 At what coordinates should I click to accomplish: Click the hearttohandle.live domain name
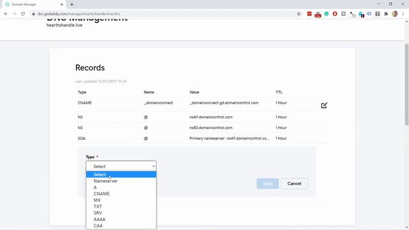(65, 26)
